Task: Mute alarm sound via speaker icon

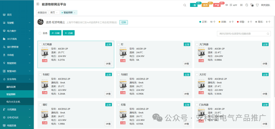Action: (x=227, y=5)
